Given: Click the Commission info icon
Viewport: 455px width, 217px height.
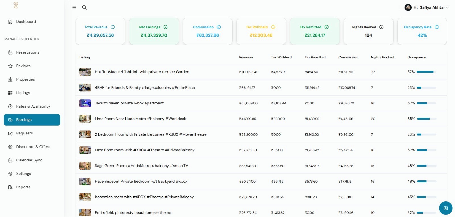Looking at the screenshot, I should click(x=219, y=27).
